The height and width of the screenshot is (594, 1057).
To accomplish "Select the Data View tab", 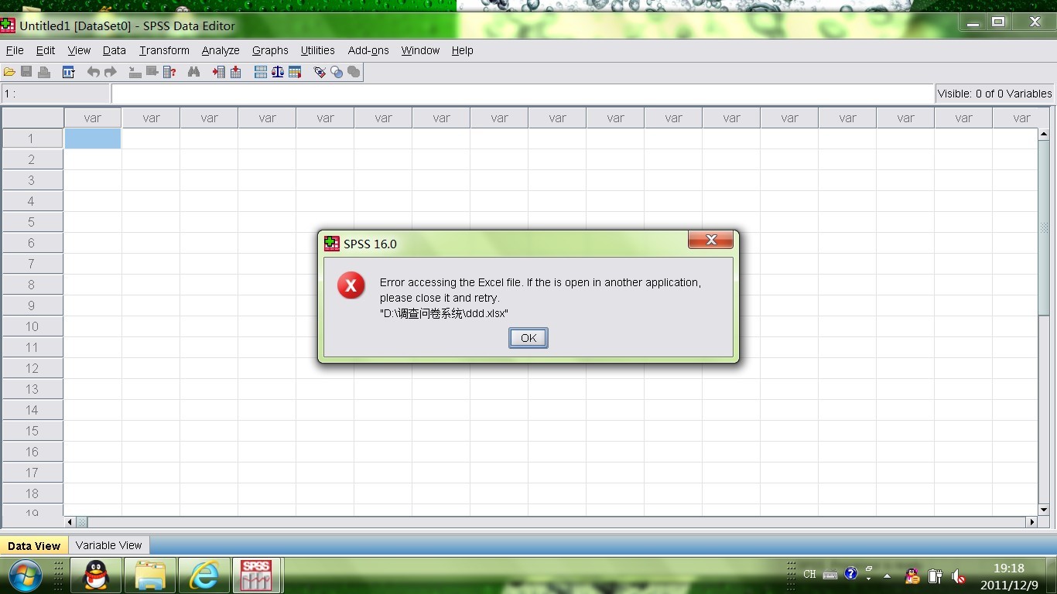I will (34, 545).
